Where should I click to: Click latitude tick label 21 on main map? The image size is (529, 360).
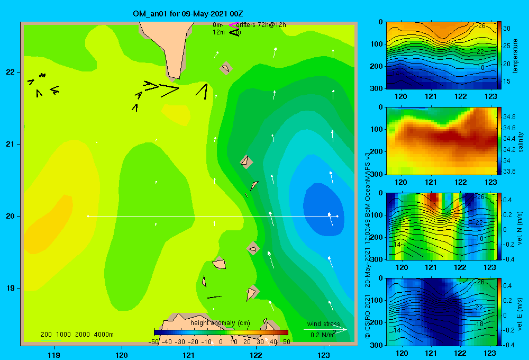tap(11, 144)
